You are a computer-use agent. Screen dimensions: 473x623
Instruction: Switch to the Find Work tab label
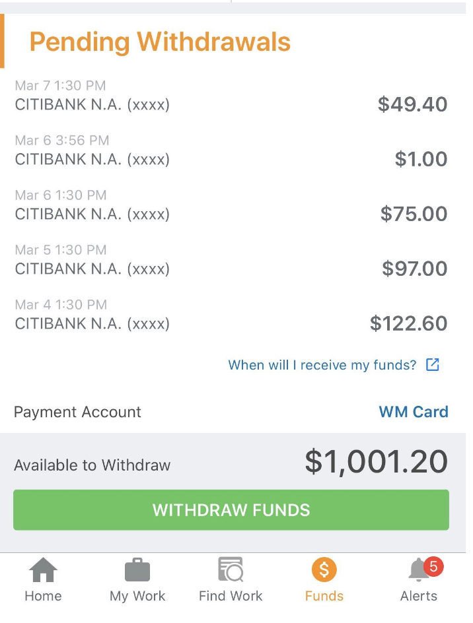coord(231,596)
